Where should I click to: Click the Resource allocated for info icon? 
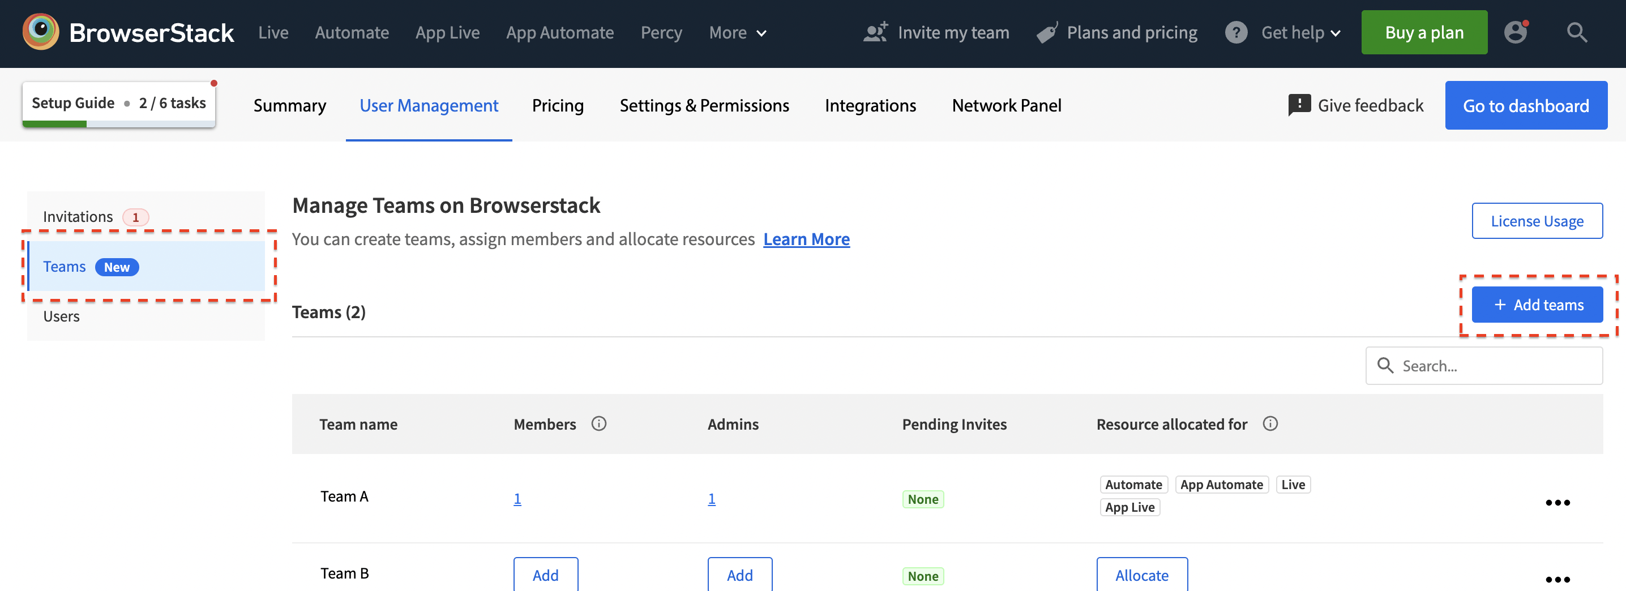pos(1270,423)
